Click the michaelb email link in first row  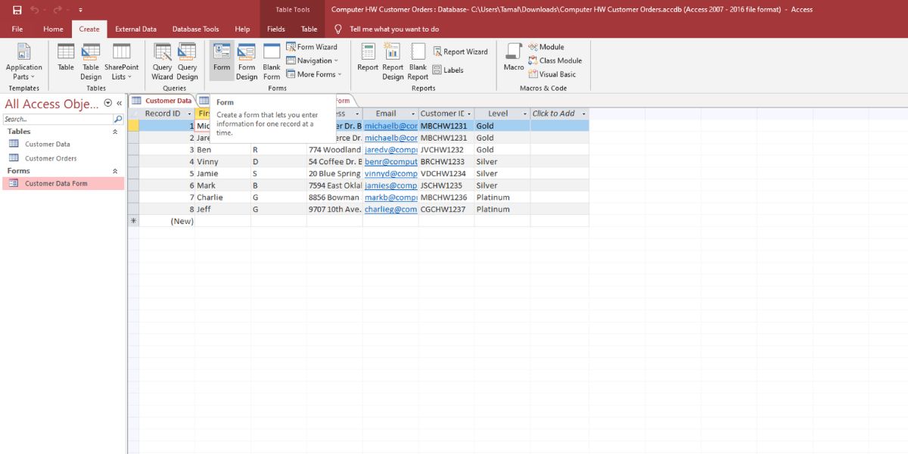coord(390,126)
